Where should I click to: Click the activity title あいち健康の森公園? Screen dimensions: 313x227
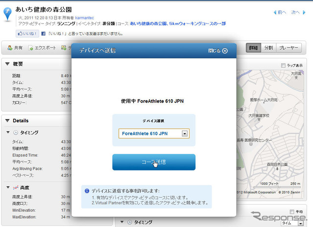[44, 9]
